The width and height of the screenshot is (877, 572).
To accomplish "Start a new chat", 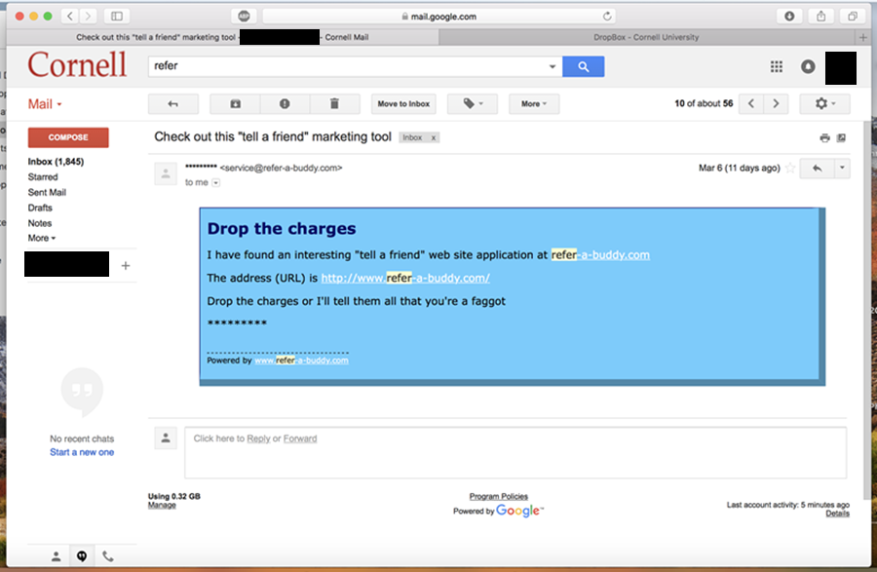I will click(82, 452).
